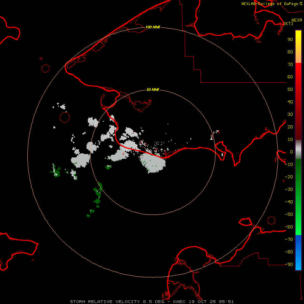Viewport: 304px width, 304px height.
Task: Click the 50 NMI range ring label
Action: coord(153,90)
